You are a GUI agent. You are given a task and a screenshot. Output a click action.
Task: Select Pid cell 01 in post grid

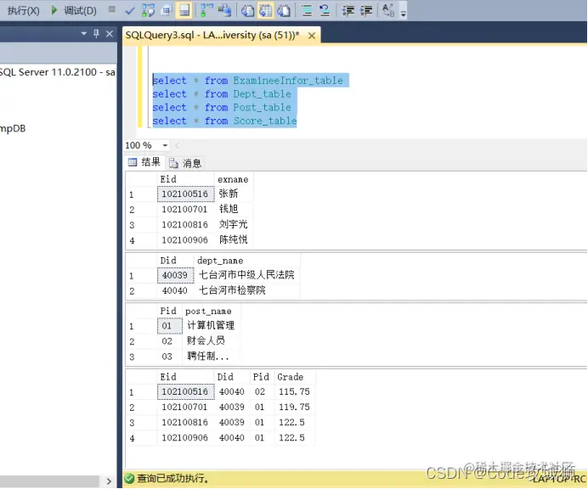tap(169, 326)
